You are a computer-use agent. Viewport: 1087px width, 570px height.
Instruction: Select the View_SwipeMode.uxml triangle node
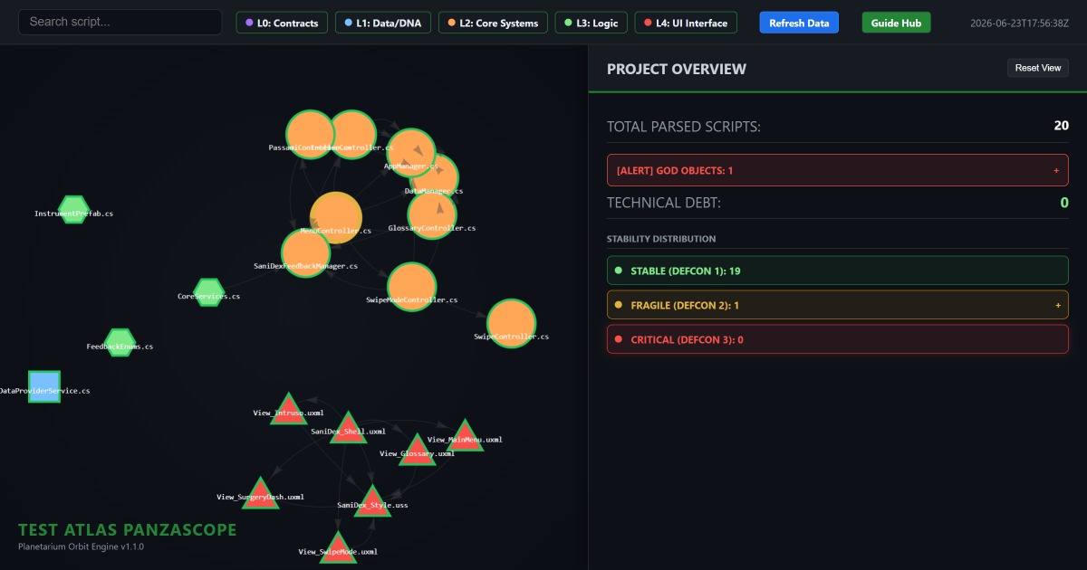338,547
